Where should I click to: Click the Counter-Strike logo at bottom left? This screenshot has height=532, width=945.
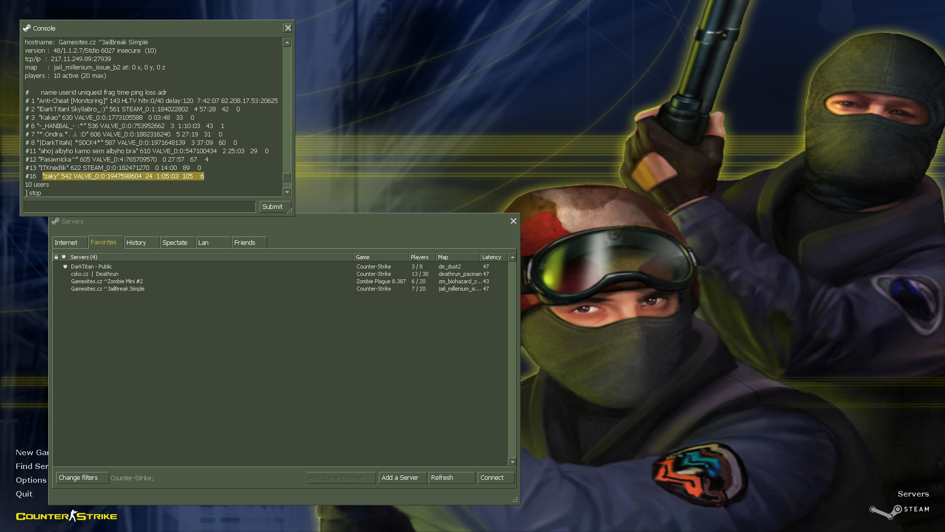[x=66, y=516]
